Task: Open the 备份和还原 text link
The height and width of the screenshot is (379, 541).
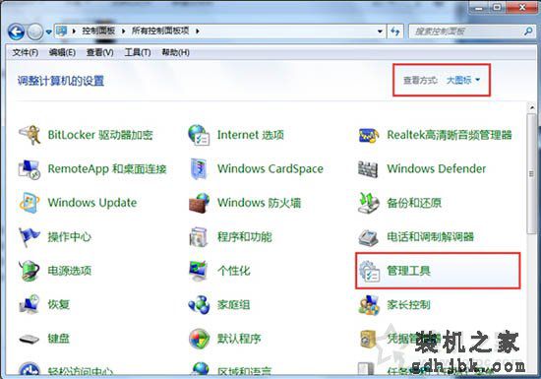Action: (x=414, y=203)
